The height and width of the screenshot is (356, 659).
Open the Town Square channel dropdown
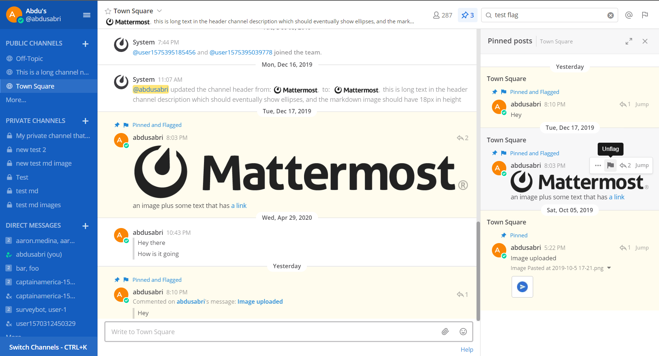[160, 11]
